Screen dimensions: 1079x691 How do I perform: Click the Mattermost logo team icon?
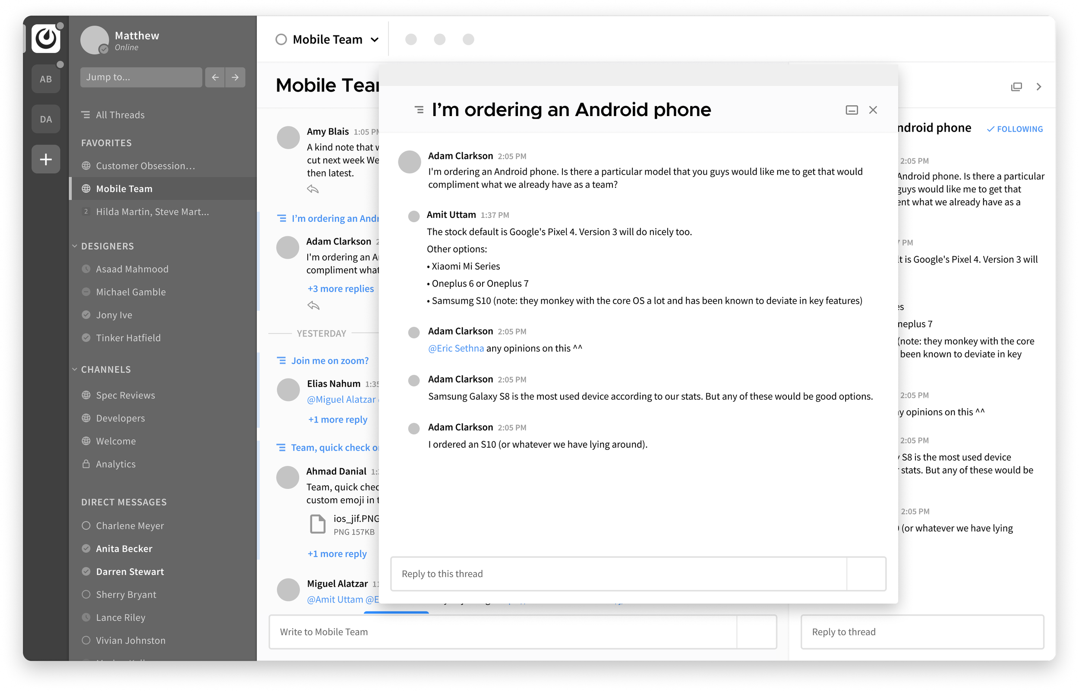coord(46,38)
